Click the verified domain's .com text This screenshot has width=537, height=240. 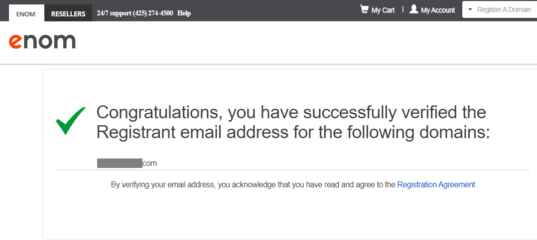[x=150, y=163]
